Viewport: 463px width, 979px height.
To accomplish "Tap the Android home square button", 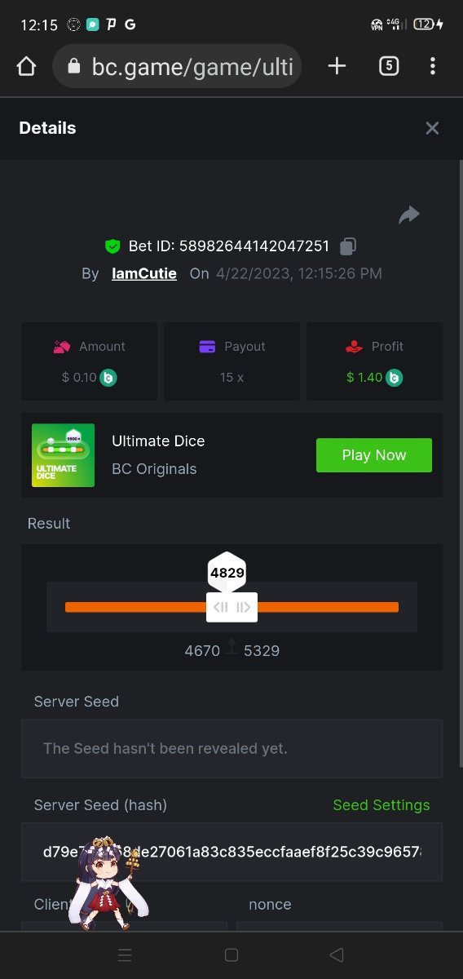I will [231, 955].
